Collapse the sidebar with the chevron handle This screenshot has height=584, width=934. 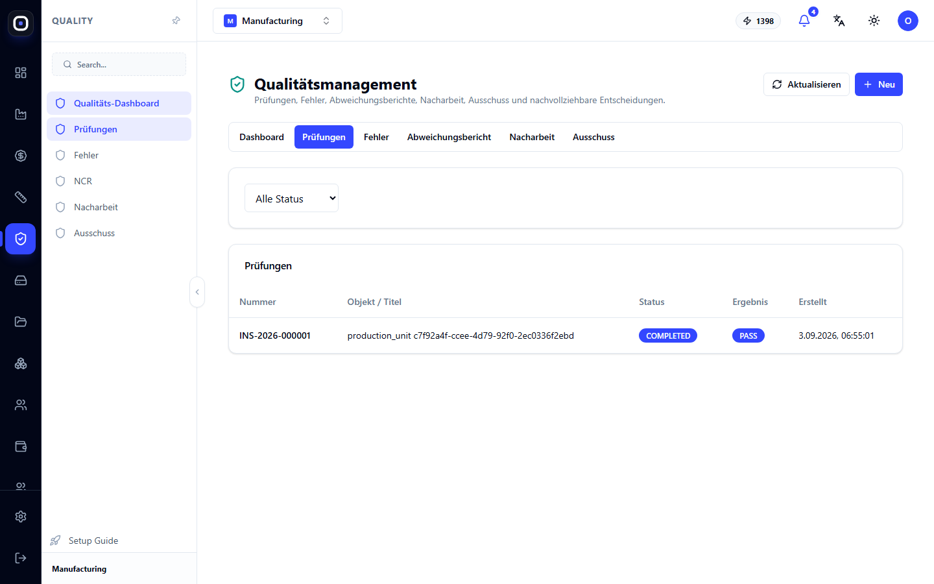[x=197, y=292]
